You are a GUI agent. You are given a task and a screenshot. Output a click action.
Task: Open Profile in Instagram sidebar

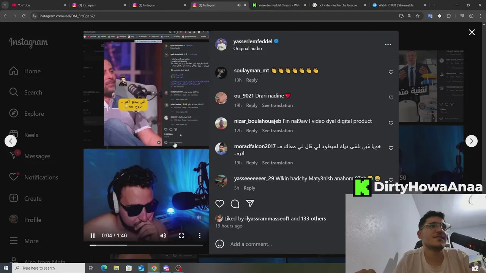(25, 220)
